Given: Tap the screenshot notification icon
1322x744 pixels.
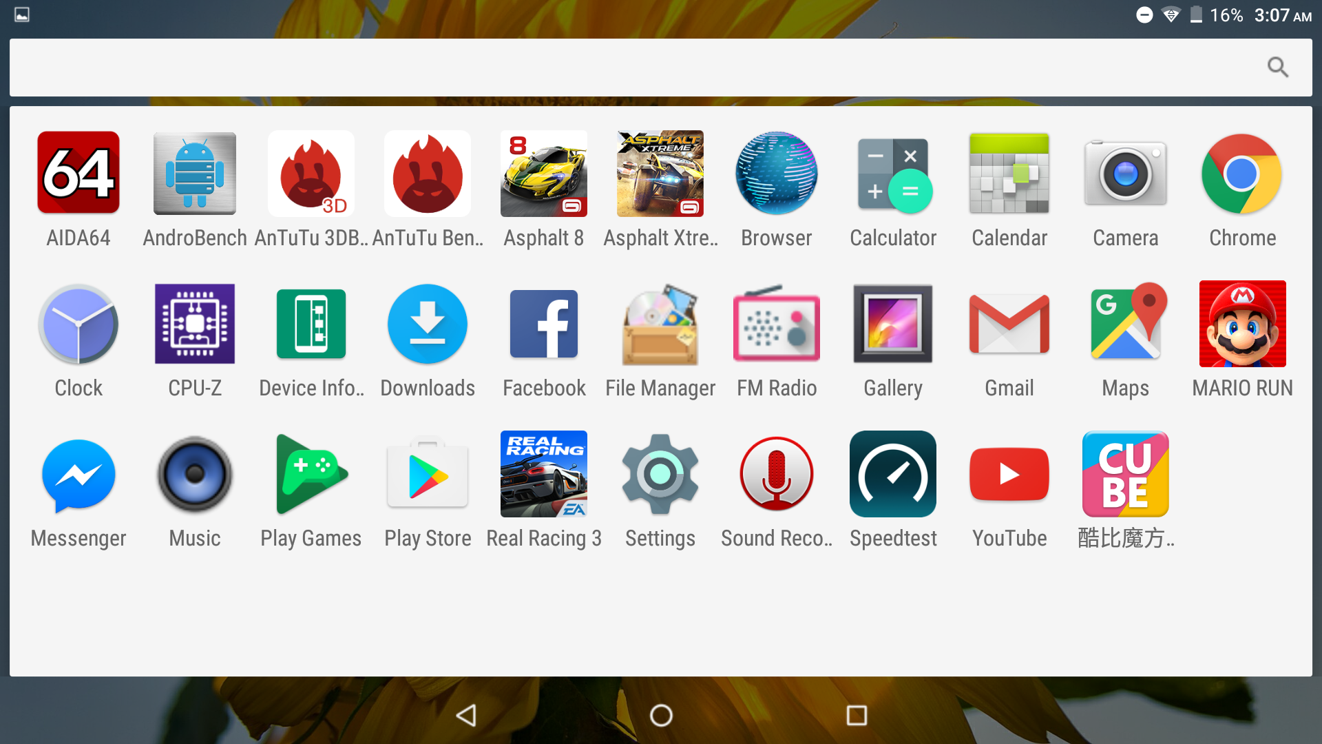Looking at the screenshot, I should point(22,14).
